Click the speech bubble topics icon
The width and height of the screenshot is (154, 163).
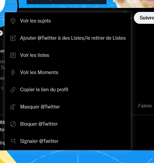click(x=13, y=21)
